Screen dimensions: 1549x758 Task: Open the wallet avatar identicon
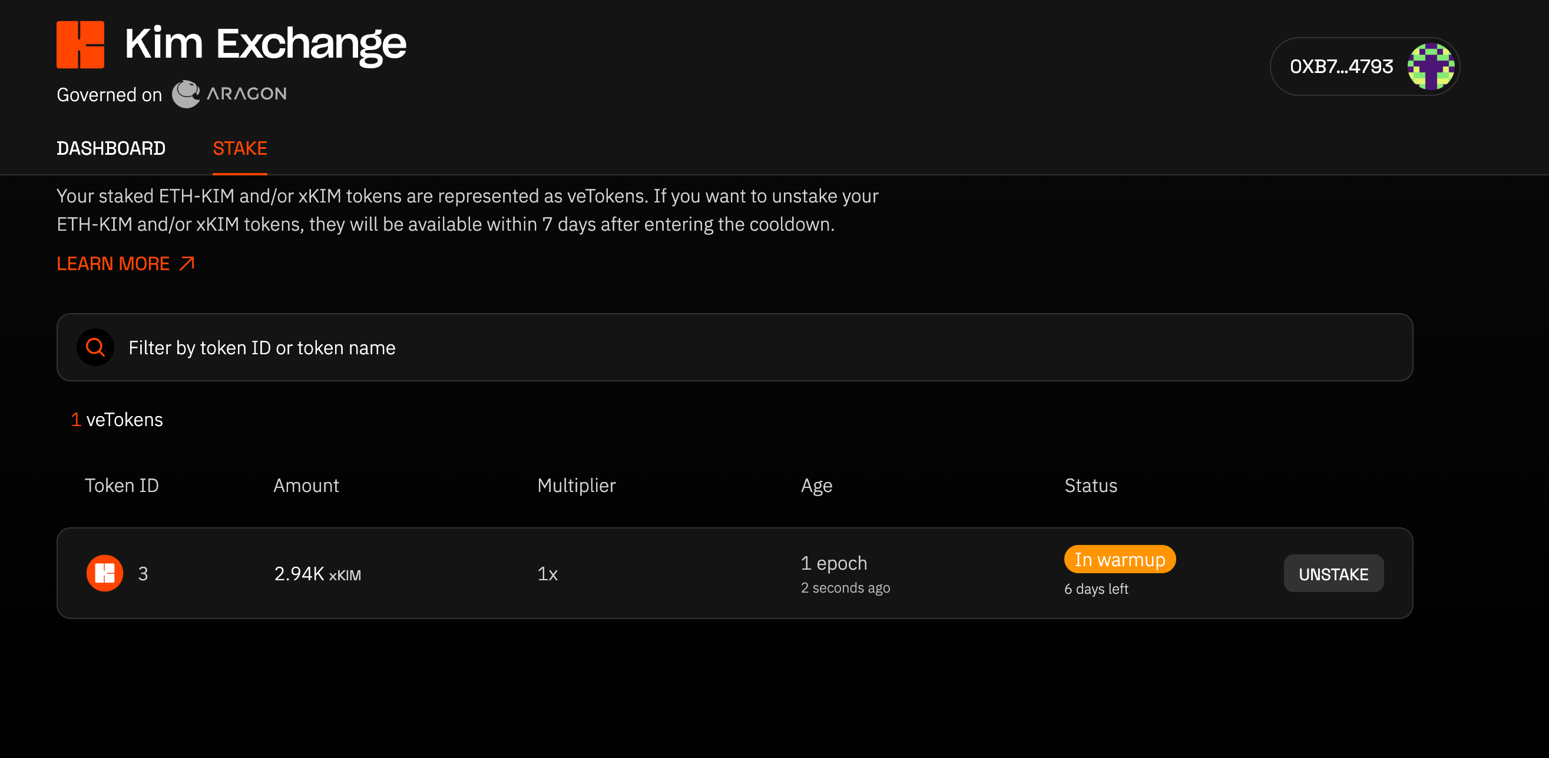click(x=1431, y=66)
